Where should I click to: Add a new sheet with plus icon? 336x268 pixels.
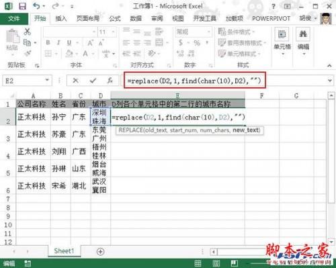[100, 252]
